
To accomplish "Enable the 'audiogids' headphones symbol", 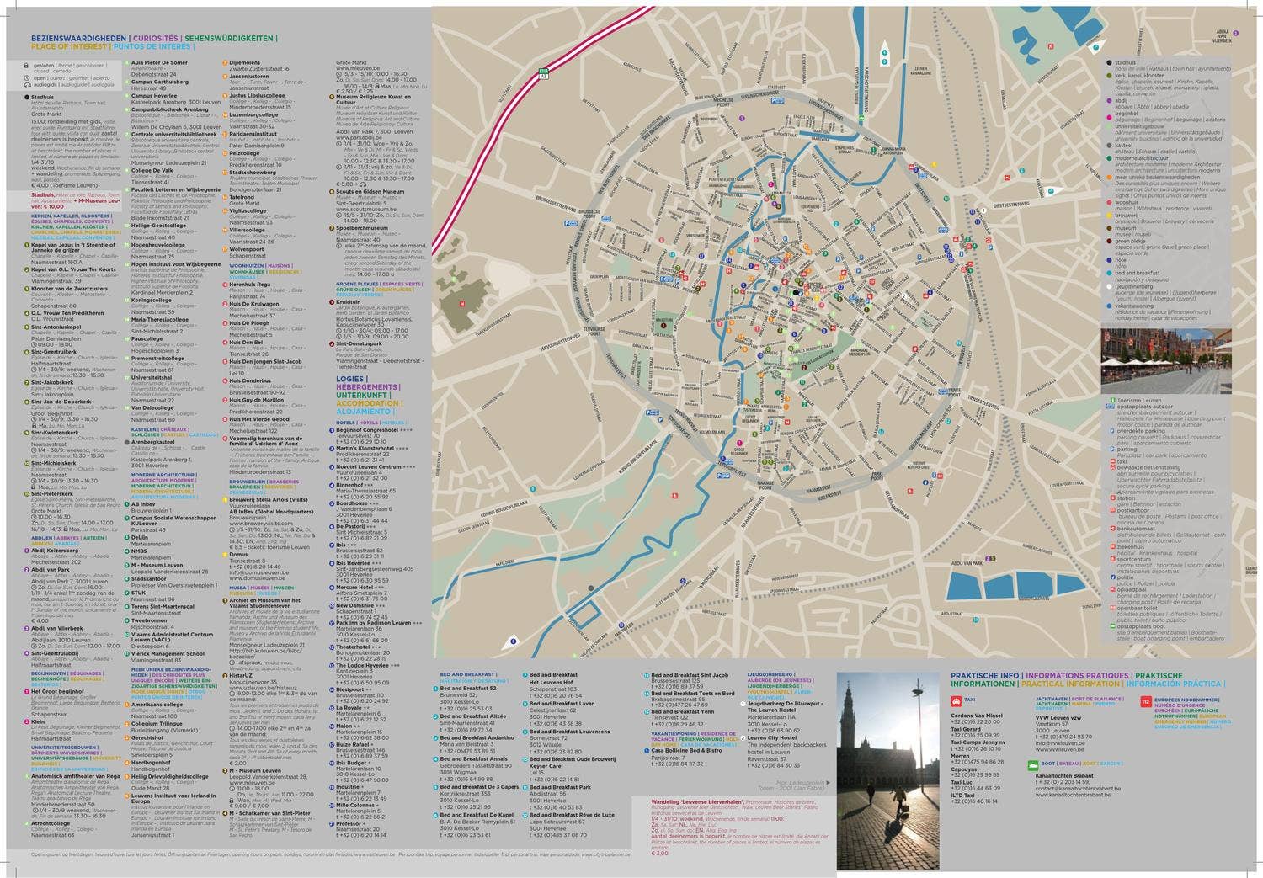I will tap(28, 84).
